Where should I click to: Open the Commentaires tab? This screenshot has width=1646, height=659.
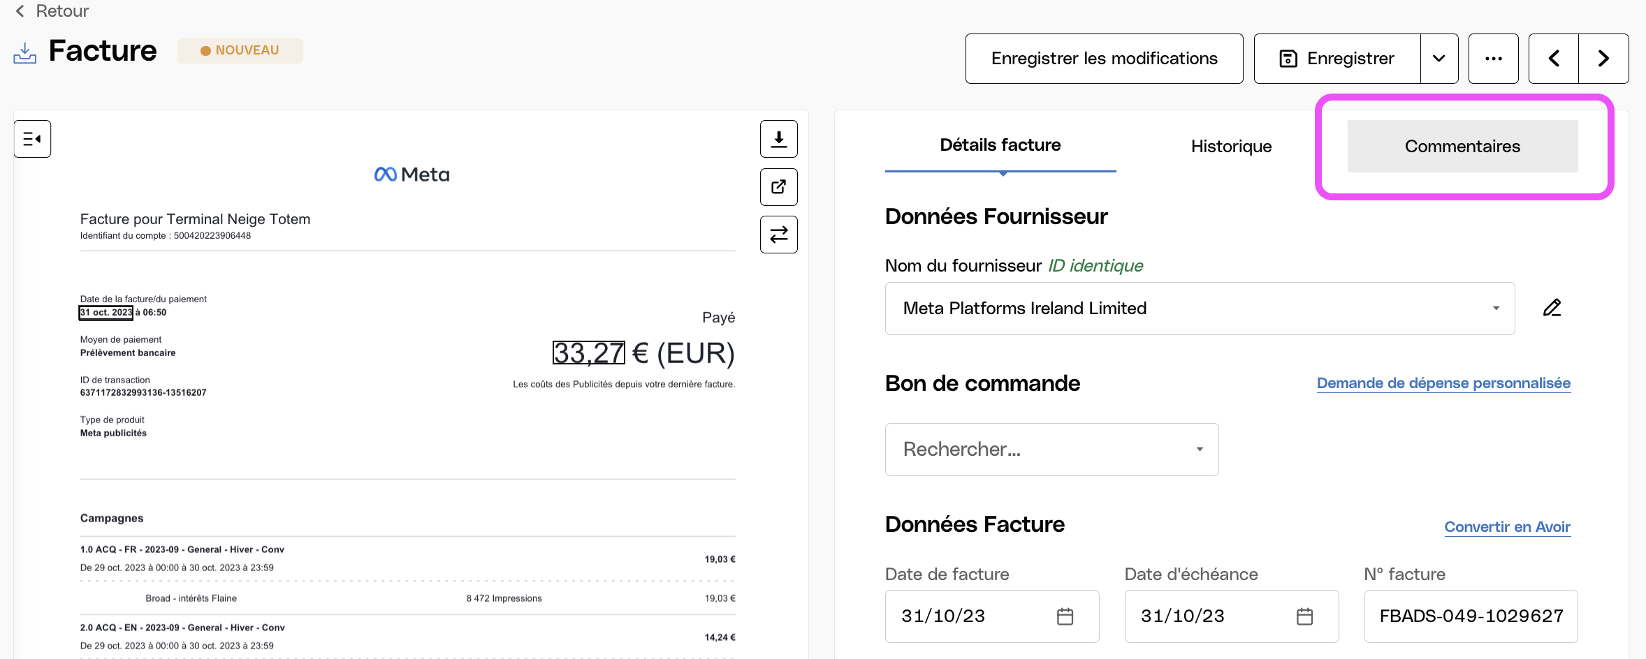click(1463, 147)
